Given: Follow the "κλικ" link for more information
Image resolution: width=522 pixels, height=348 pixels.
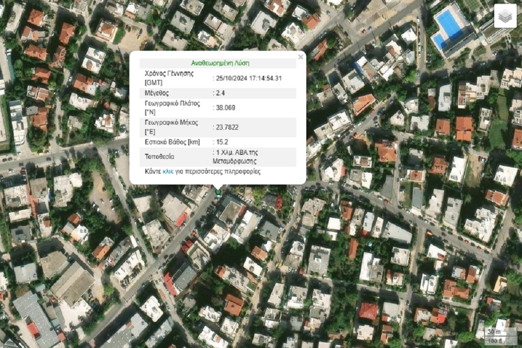Looking at the screenshot, I should click(168, 172).
